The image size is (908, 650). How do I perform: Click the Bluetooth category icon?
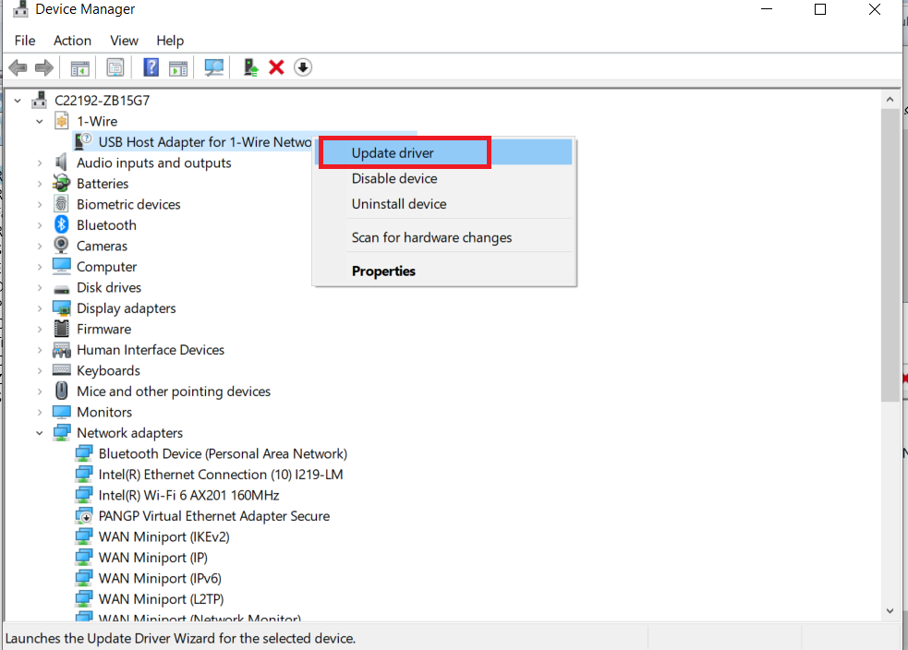point(62,225)
